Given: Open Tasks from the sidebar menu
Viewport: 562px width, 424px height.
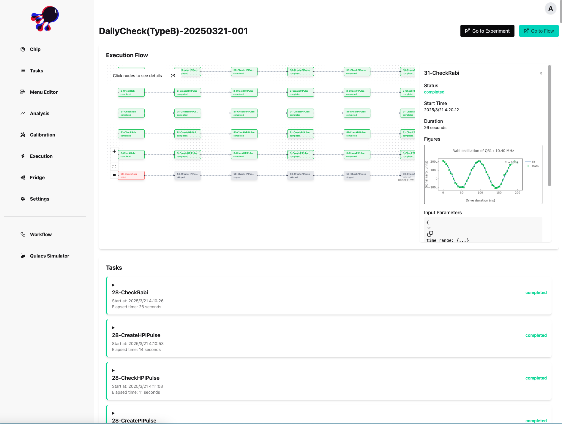Looking at the screenshot, I should tap(23, 71).
